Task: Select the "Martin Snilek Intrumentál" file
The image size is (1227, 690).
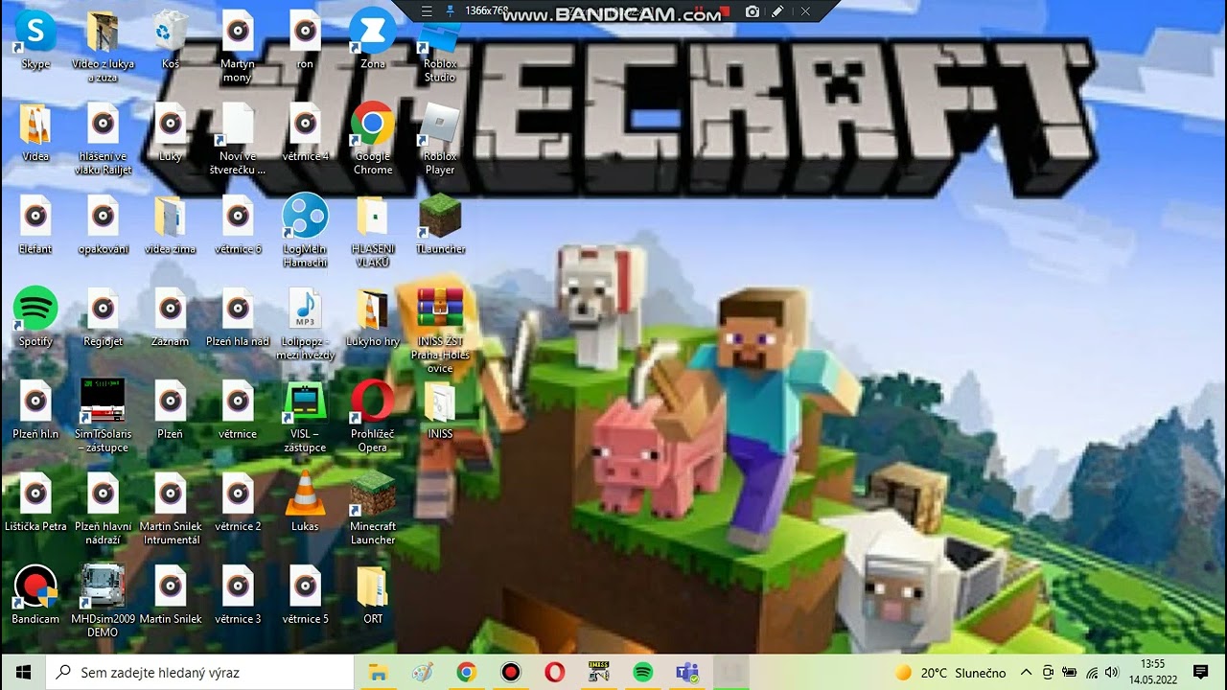Action: point(170,508)
